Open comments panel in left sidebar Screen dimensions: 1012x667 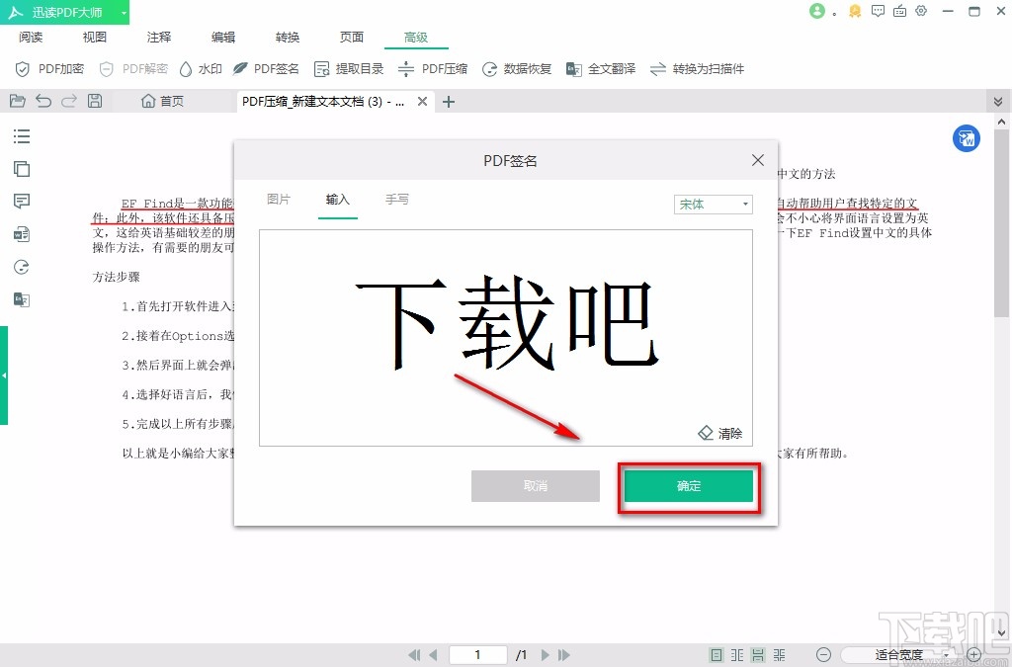coord(21,201)
